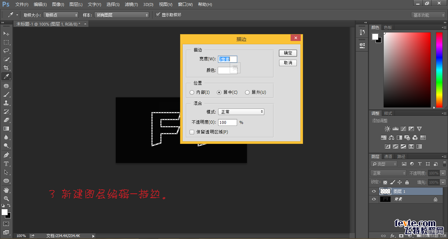Image resolution: width=448 pixels, height=239 pixels.
Task: Open workspace 基本功能 dropdown
Action: click(x=428, y=15)
